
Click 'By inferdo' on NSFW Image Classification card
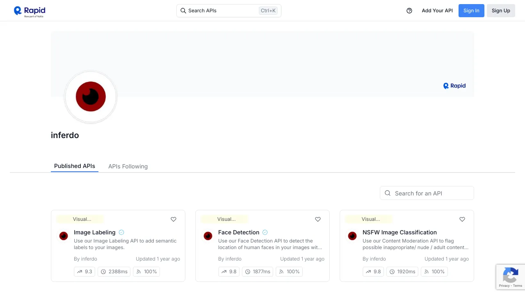click(x=374, y=259)
